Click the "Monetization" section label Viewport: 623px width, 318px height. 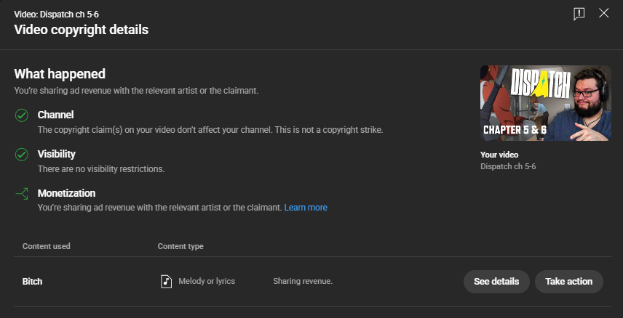pyautogui.click(x=66, y=193)
